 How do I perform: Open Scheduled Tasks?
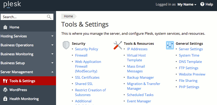(140, 95)
